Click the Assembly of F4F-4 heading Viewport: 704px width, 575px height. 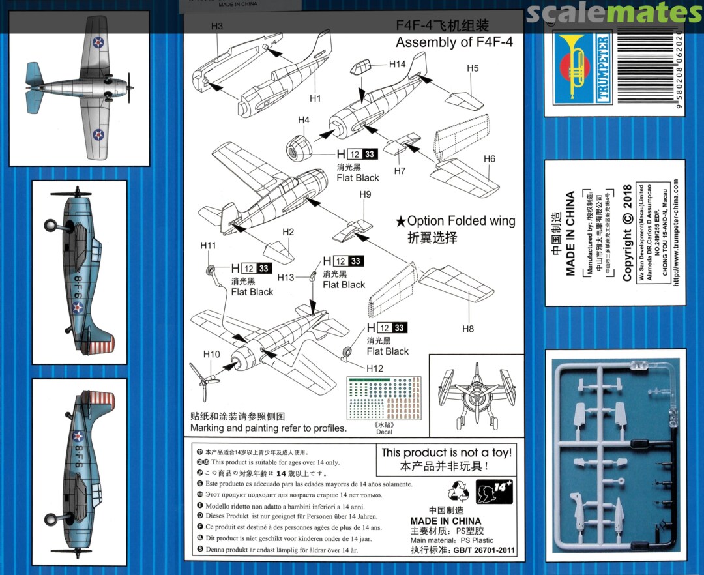[455, 42]
